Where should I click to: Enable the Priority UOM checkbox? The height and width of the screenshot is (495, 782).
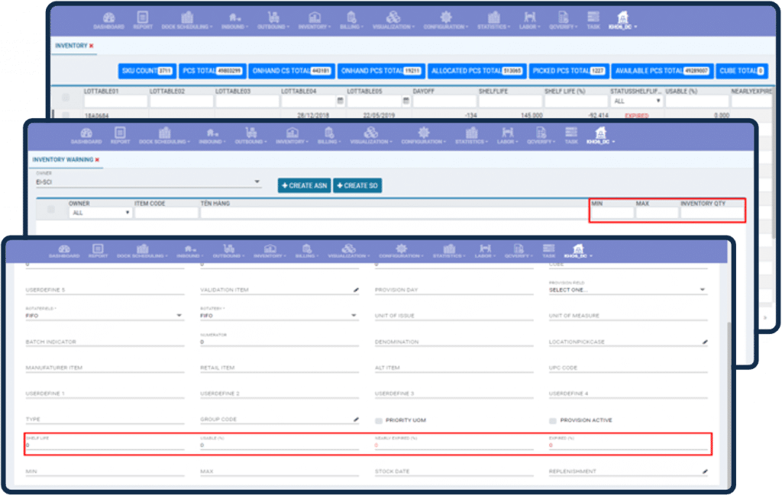tap(379, 420)
